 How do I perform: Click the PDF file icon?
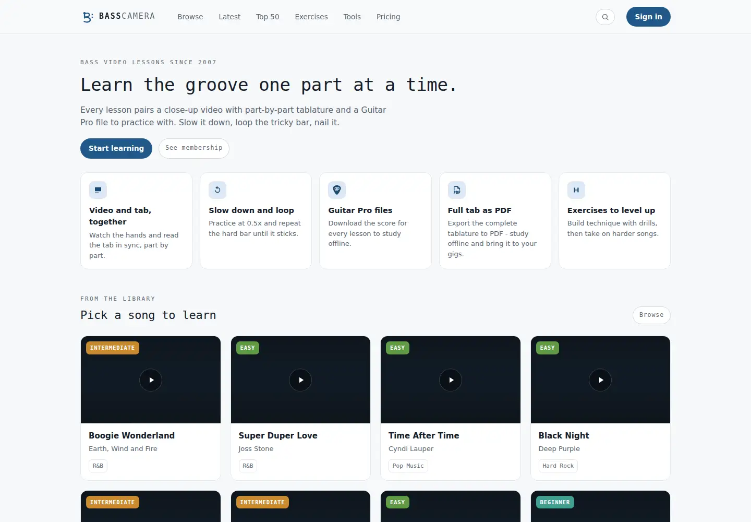click(457, 190)
